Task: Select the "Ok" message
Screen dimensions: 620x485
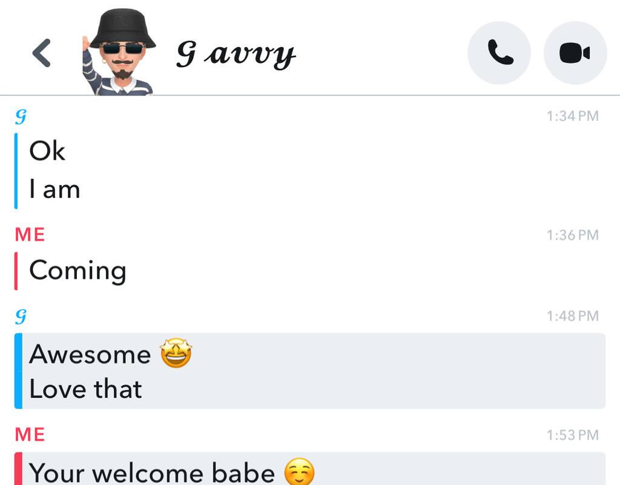Action: pyautogui.click(x=47, y=151)
